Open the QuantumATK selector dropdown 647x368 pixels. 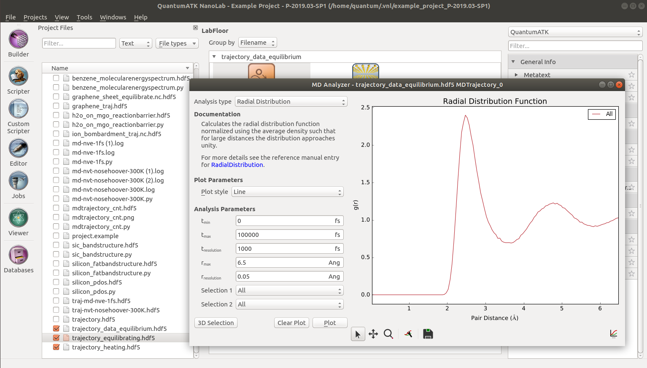click(x=575, y=32)
